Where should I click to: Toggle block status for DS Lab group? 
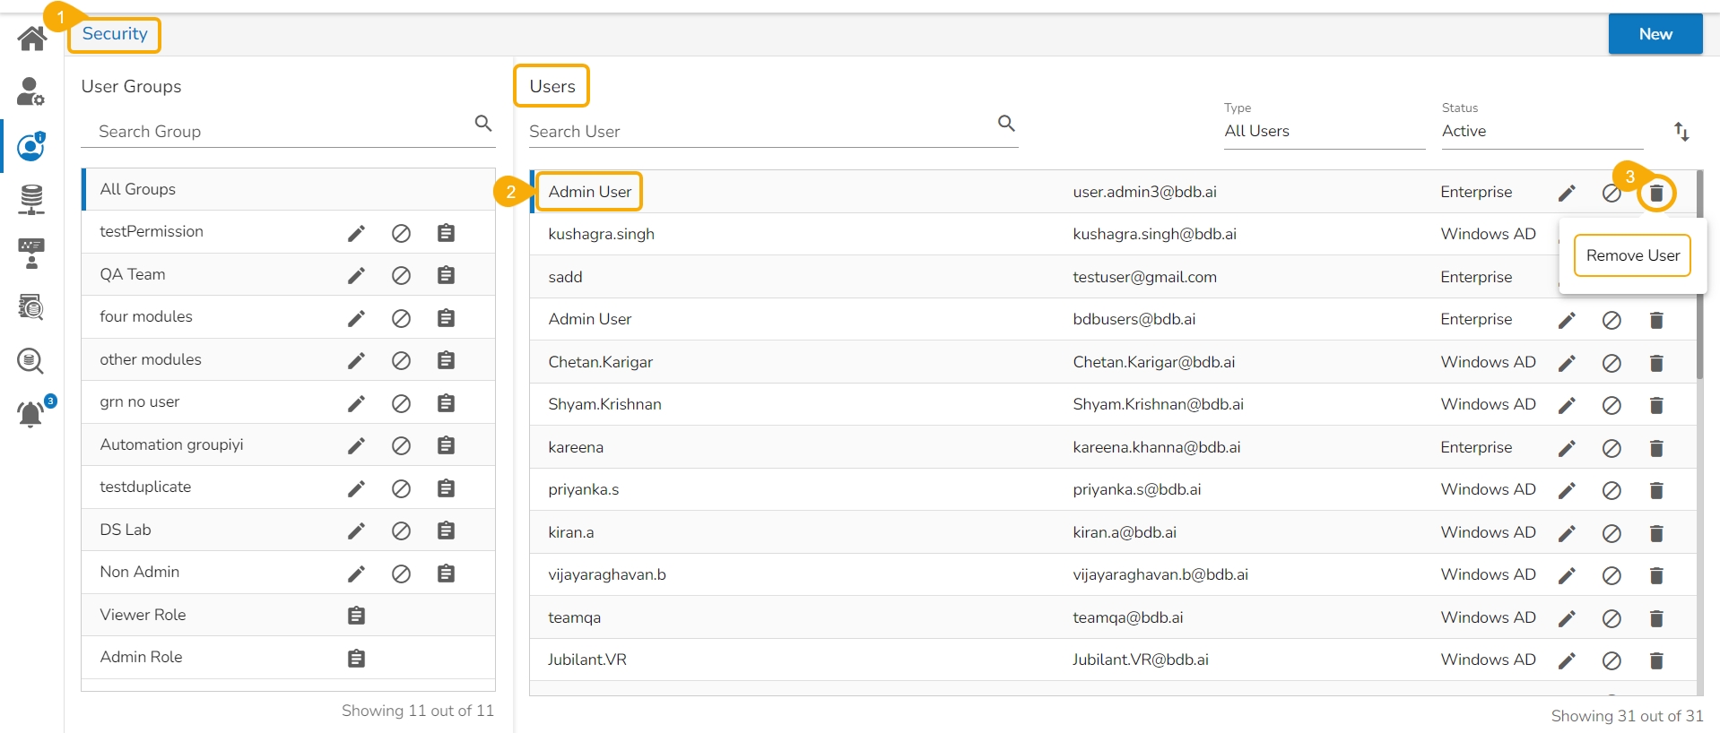(x=401, y=530)
